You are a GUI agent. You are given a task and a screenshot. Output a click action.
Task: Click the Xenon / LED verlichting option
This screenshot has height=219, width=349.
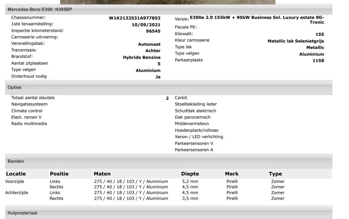[199, 137]
